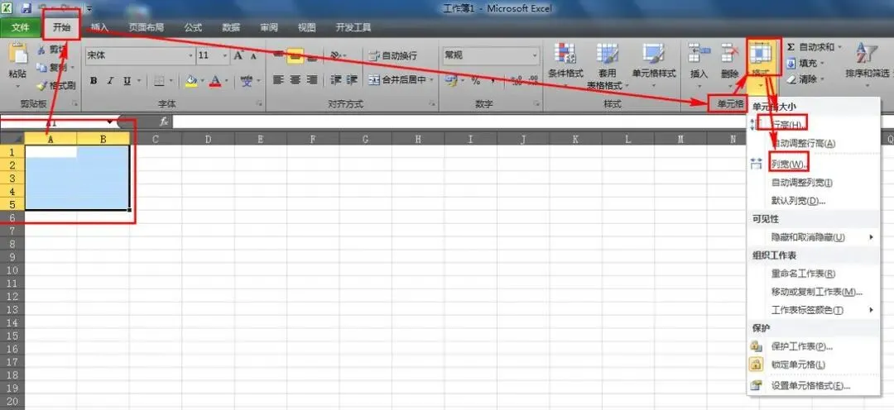Screen dimensions: 894x410
Task: Open 条件格式 conditional formatting
Action: click(565, 63)
